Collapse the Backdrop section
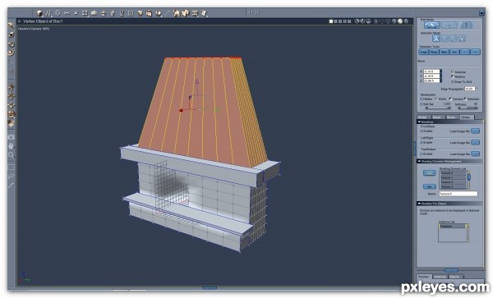Screen dimensions: 493x298 (x=419, y=121)
